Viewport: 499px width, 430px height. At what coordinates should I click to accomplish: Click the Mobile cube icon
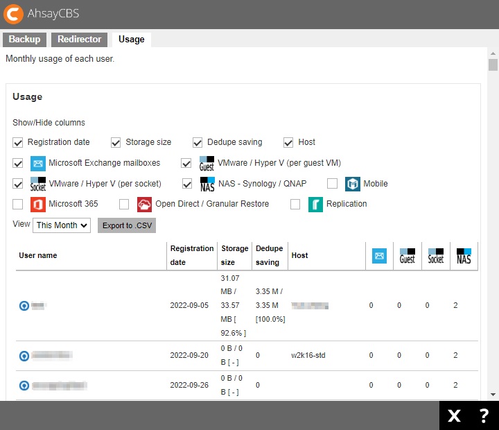[x=353, y=184]
